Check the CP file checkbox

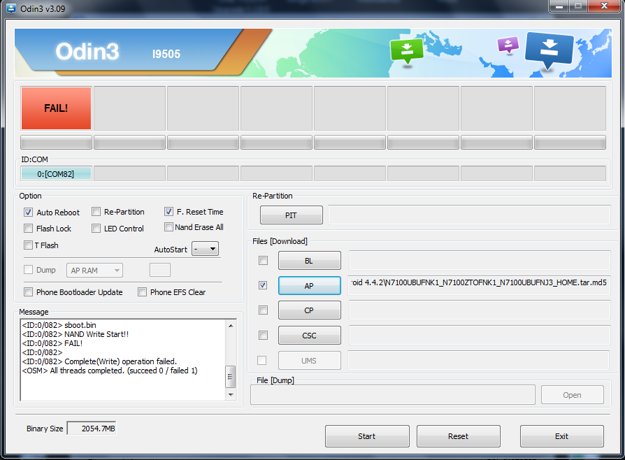click(x=263, y=310)
